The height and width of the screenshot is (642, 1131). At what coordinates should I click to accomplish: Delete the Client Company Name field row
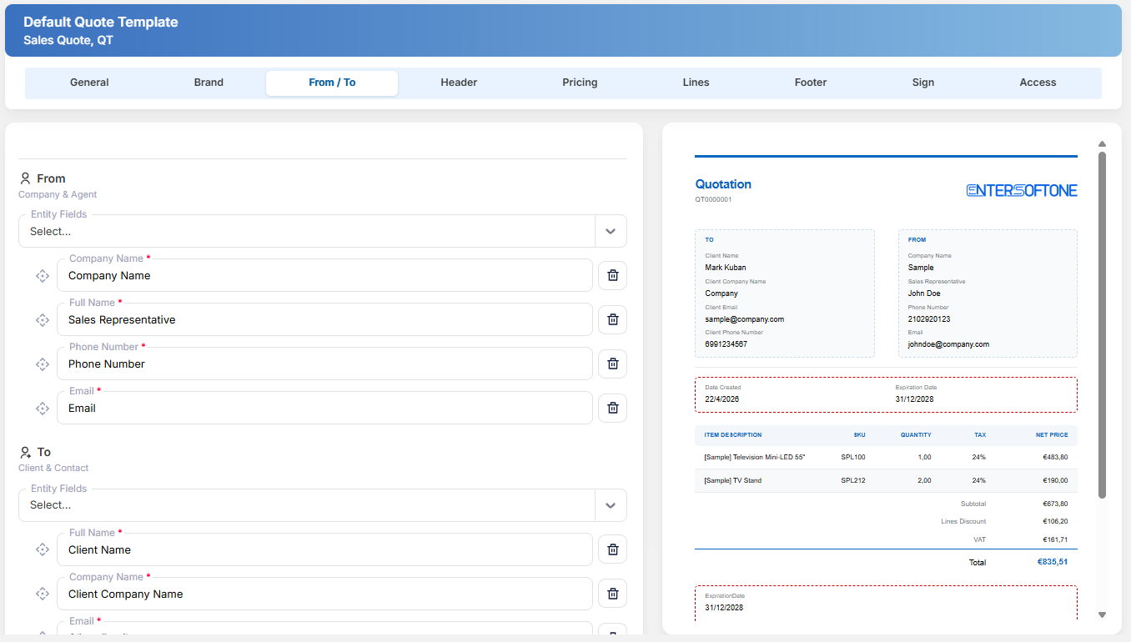pos(612,594)
